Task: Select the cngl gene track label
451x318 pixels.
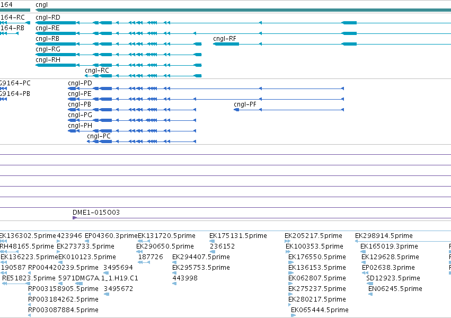Action: click(x=42, y=5)
